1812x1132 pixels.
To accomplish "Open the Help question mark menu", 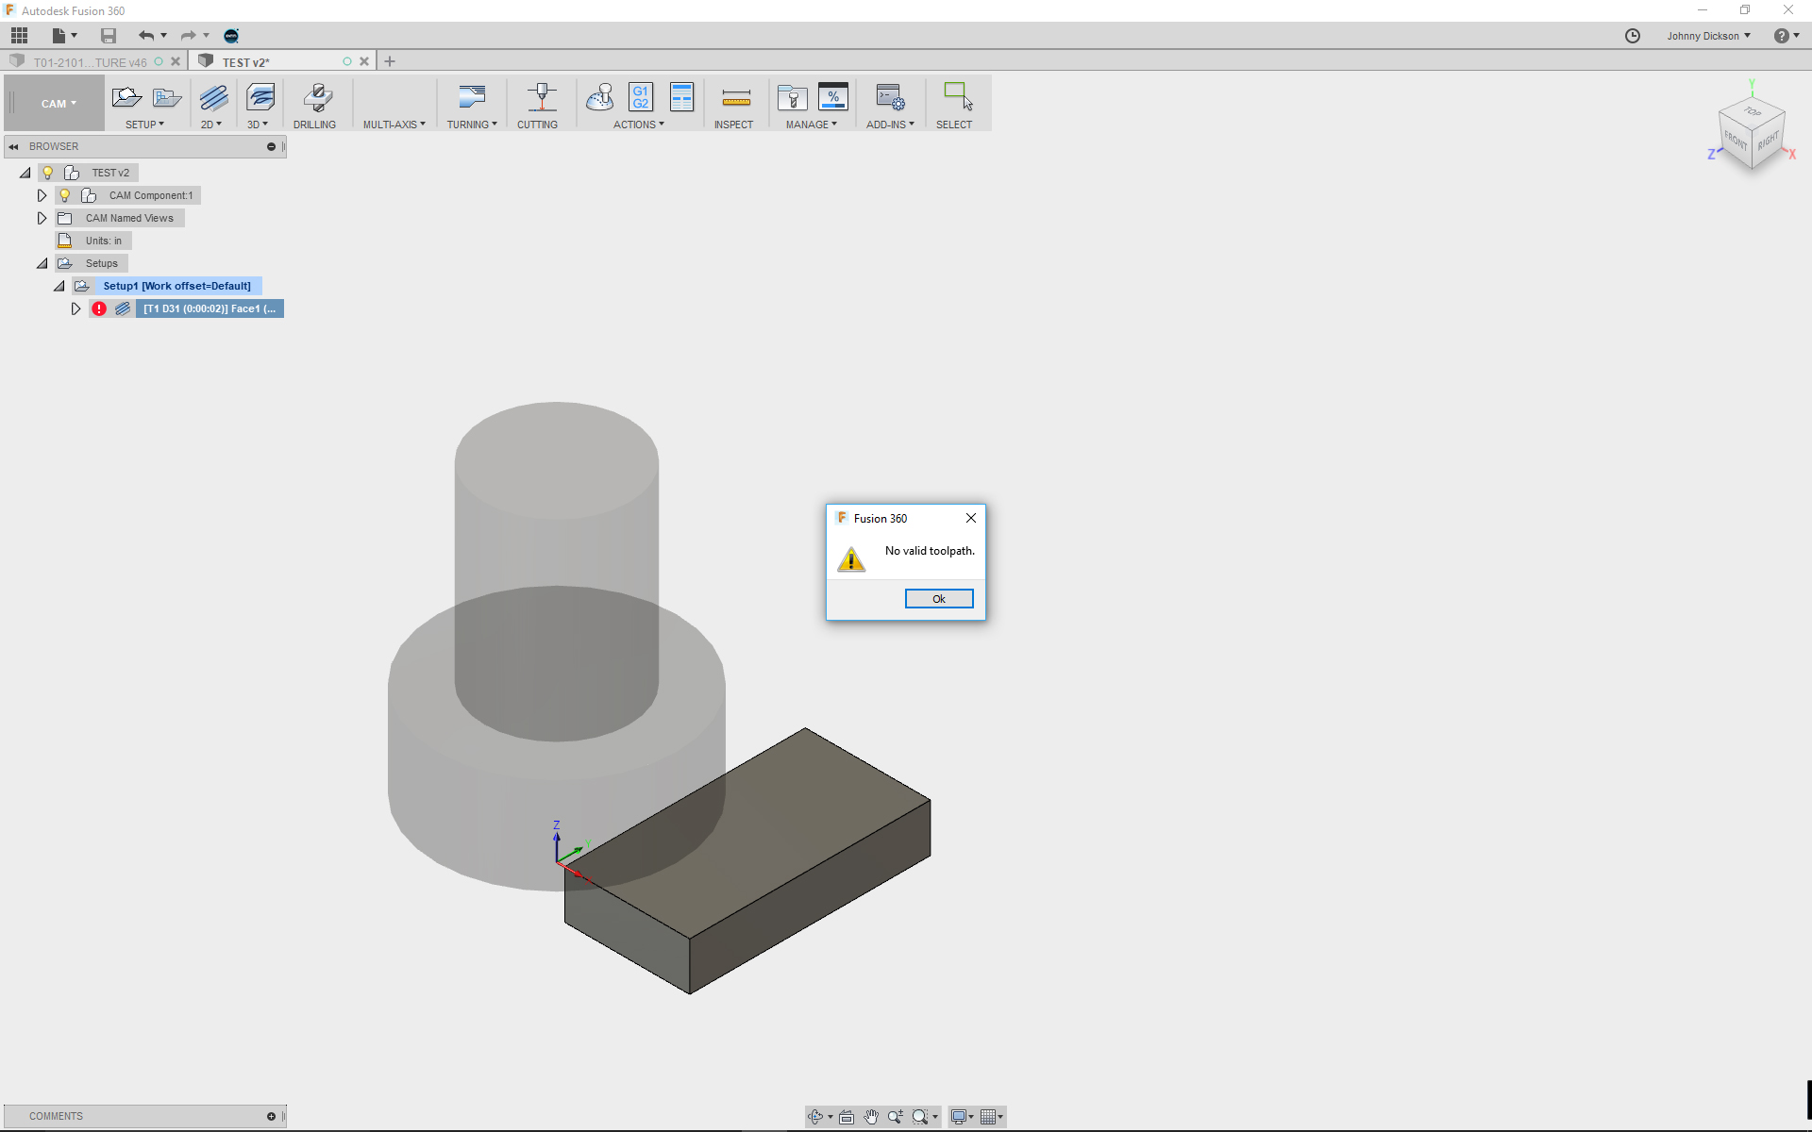I will pyautogui.click(x=1786, y=36).
